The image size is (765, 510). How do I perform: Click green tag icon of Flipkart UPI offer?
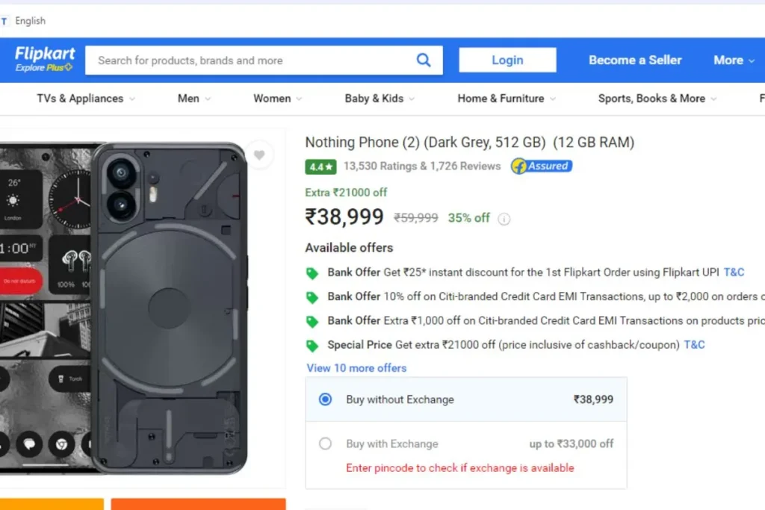(x=312, y=273)
